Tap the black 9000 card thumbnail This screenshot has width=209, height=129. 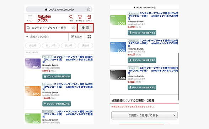[118, 75]
